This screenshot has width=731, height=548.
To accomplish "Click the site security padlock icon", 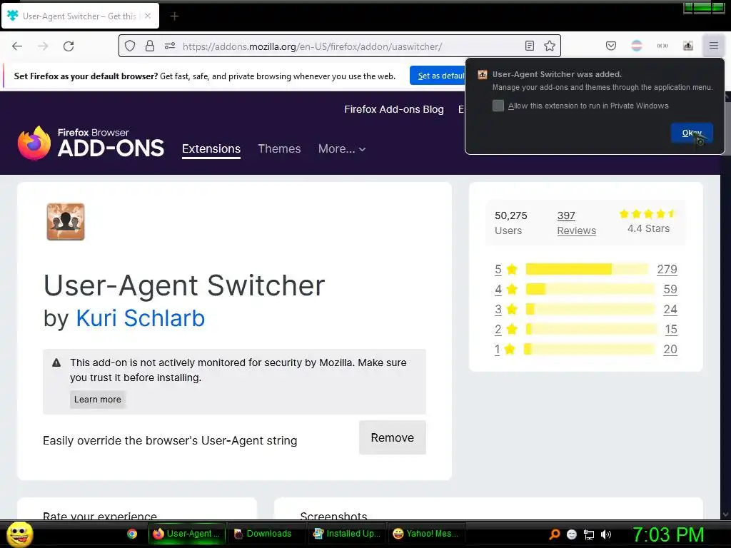I will [x=150, y=46].
